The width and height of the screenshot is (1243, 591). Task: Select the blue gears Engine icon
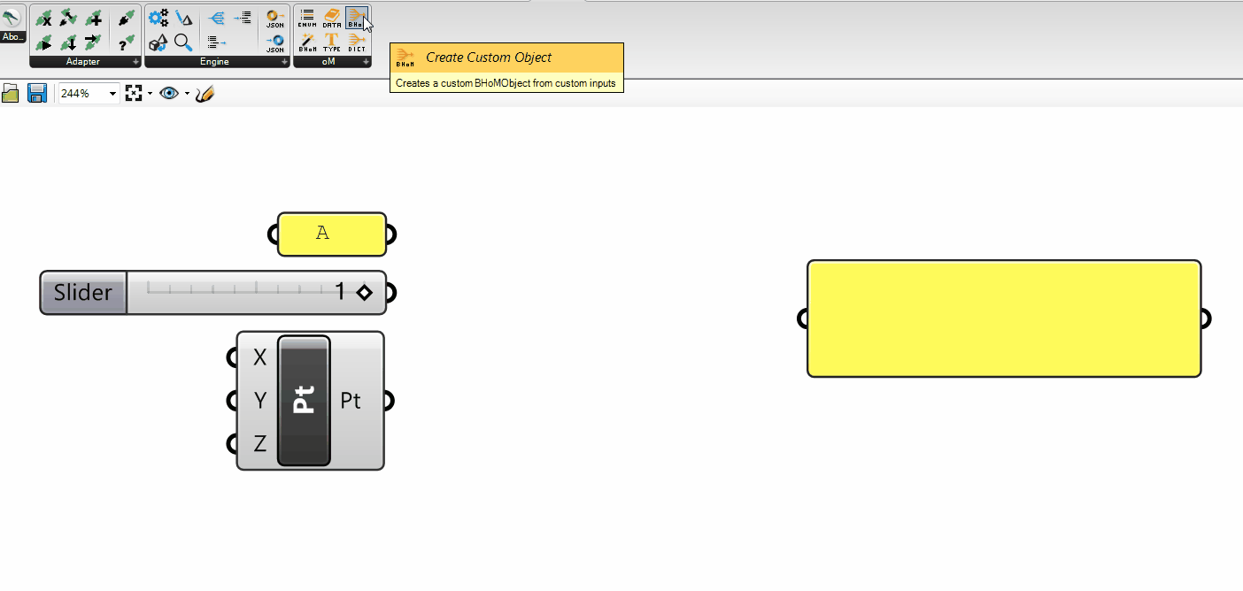coord(158,18)
